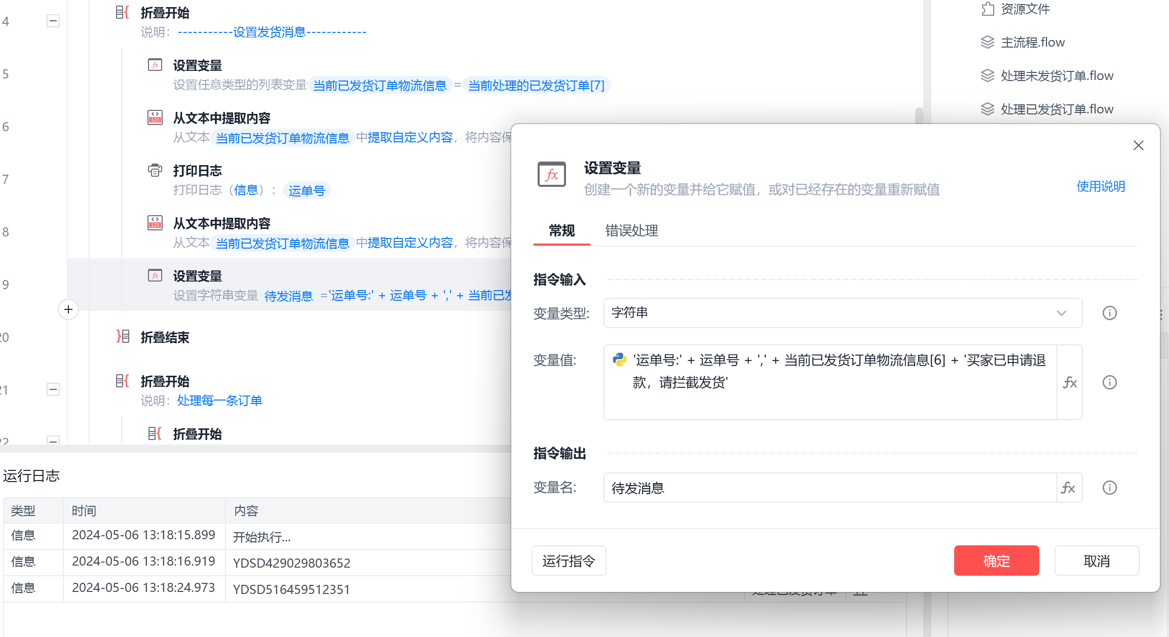Screen dimensions: 1169x637
Task: Click info icon next to 变量值 field
Action: [x=1109, y=382]
